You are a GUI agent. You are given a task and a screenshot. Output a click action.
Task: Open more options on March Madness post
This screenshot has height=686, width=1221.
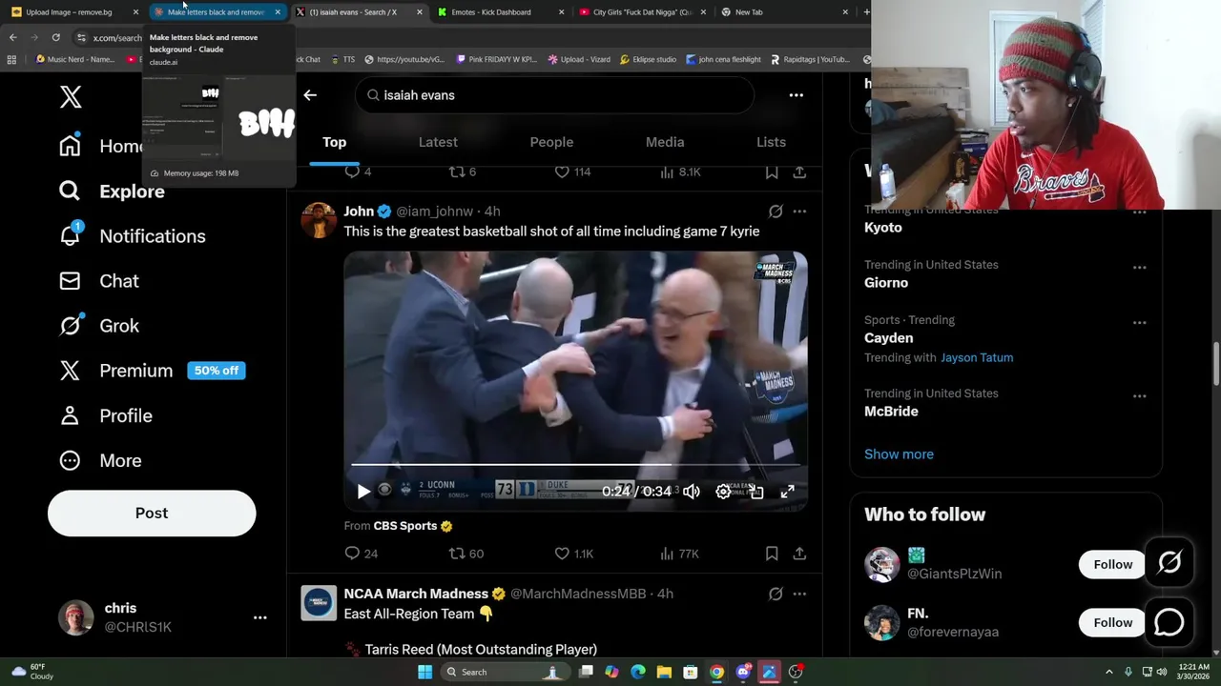[799, 594]
